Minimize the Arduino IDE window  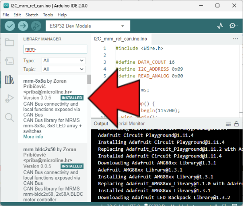pos(201,6)
